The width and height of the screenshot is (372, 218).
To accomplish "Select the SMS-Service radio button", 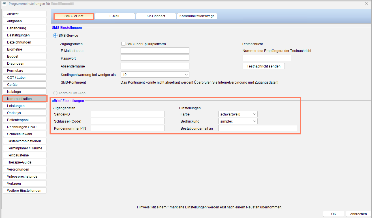I will (x=55, y=36).
